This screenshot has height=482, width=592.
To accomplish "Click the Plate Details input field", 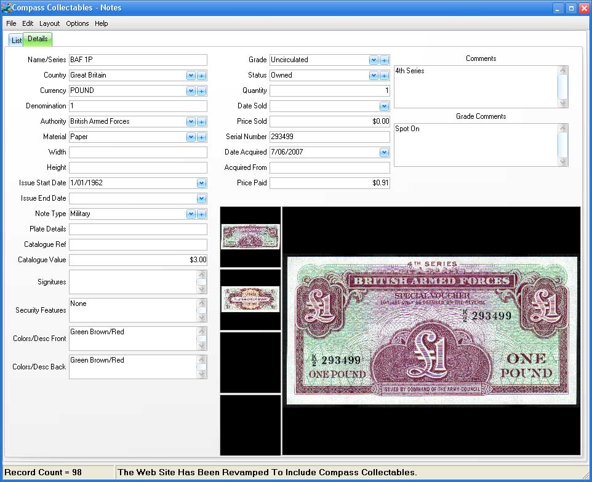I will tap(138, 229).
